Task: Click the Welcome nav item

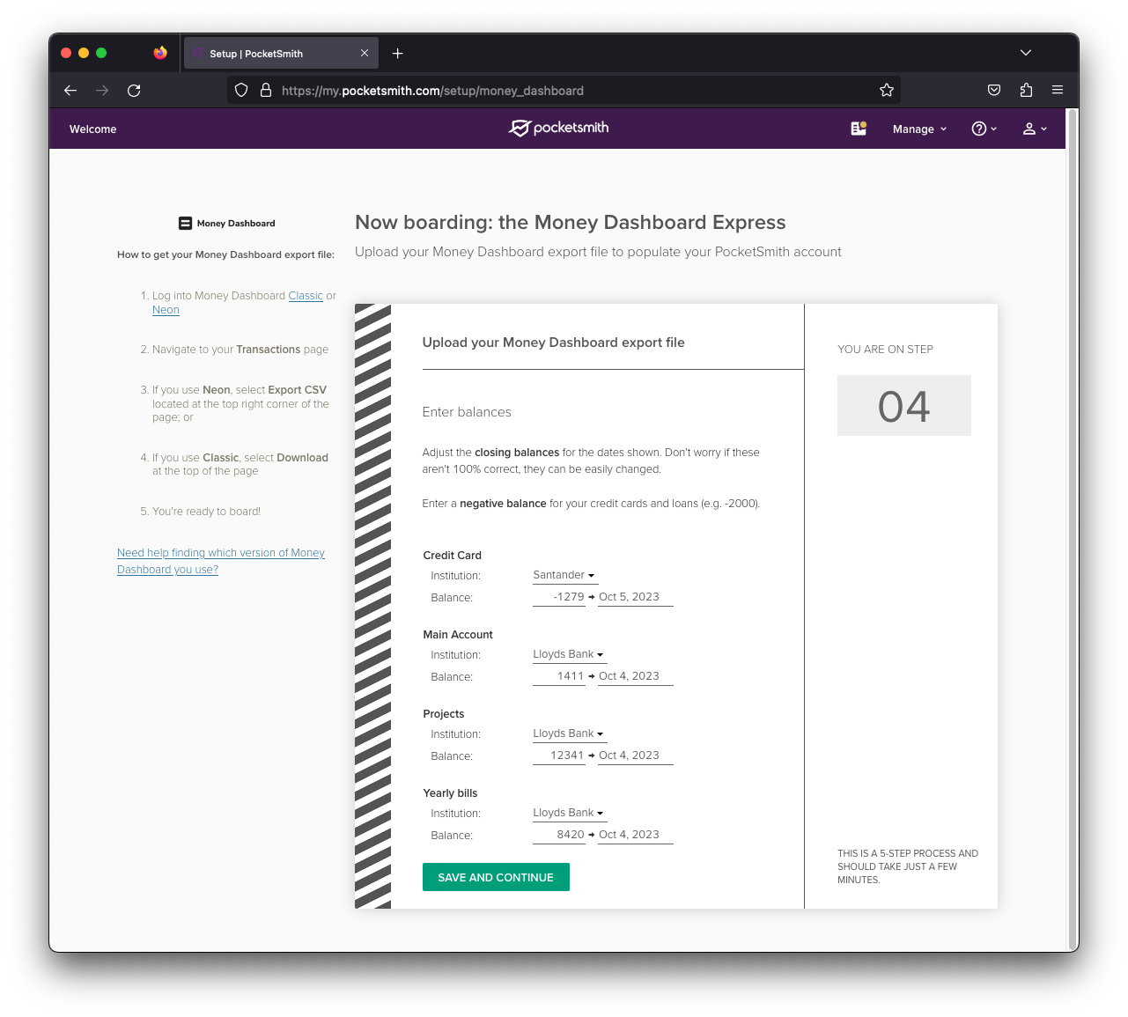Action: pos(92,129)
